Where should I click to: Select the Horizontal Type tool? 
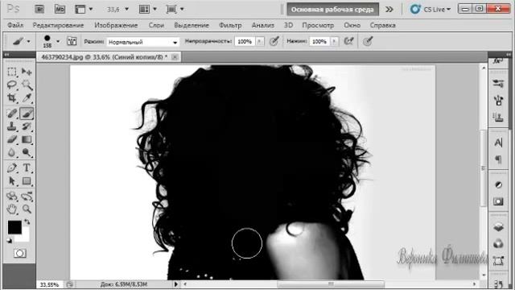[27, 168]
